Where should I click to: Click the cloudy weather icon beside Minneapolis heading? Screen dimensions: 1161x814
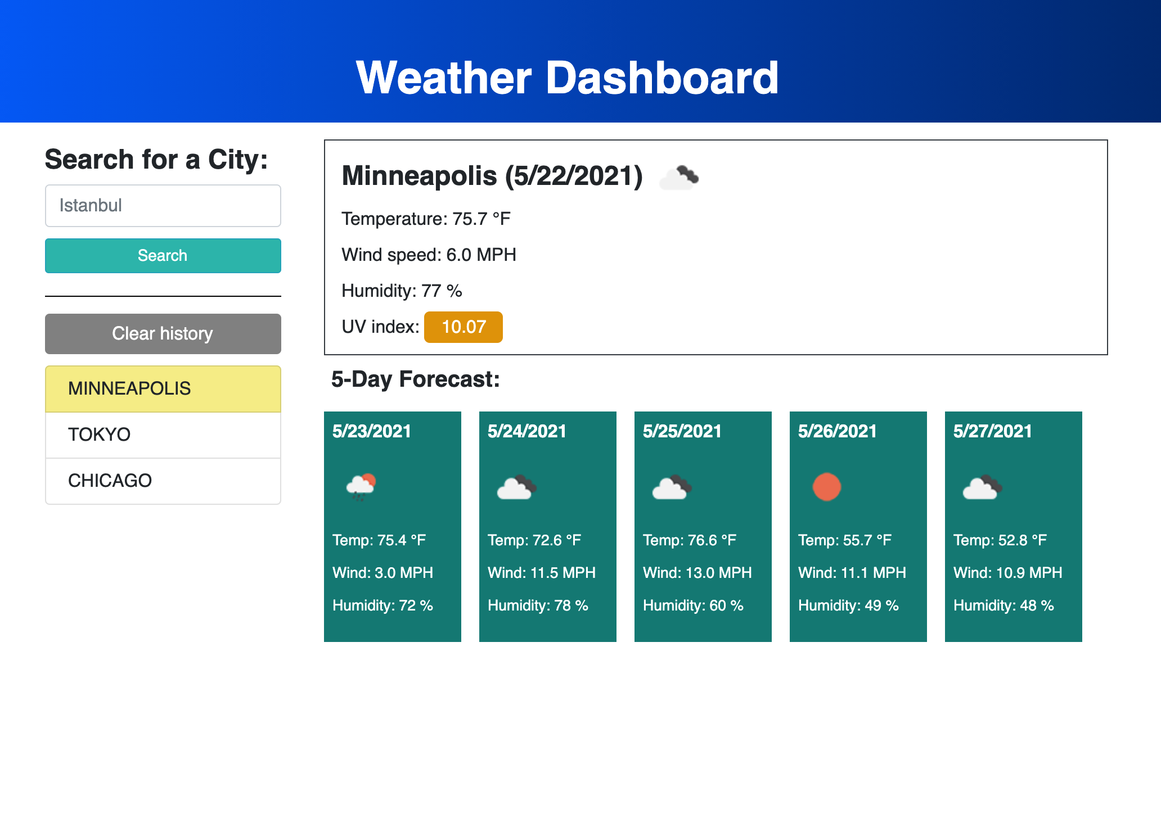pyautogui.click(x=679, y=177)
